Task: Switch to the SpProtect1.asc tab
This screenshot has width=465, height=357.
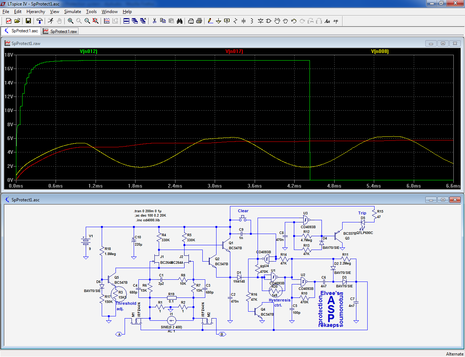Action: click(21, 31)
